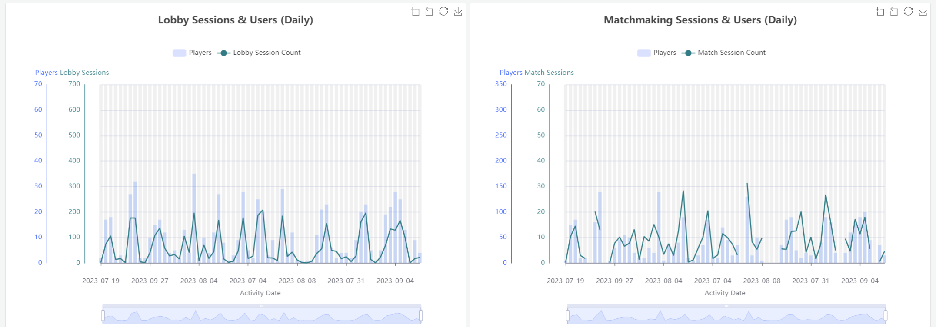Viewport: 936px width, 327px height.
Task: Click the 600 tick on Lobby Sessions axis
Action: pyautogui.click(x=74, y=109)
